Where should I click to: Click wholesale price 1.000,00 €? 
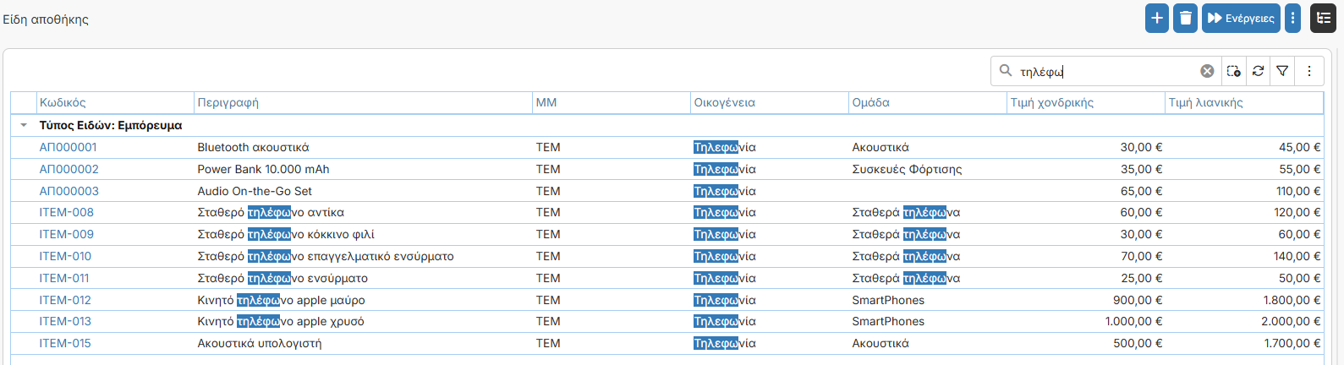[x=1133, y=321]
